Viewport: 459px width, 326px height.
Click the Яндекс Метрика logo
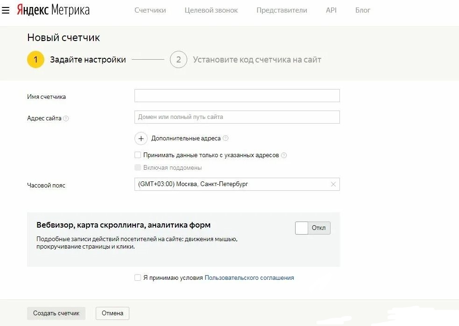53,10
